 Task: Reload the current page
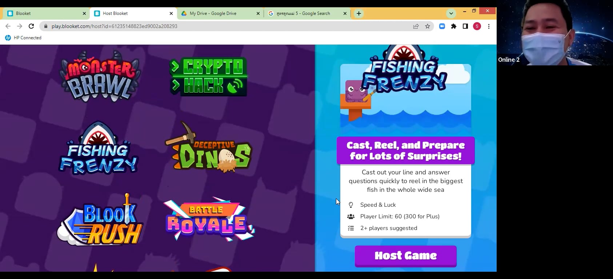(x=31, y=26)
